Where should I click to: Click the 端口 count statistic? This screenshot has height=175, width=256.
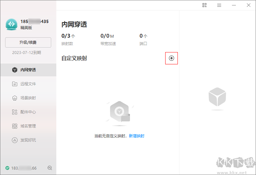click(x=143, y=39)
